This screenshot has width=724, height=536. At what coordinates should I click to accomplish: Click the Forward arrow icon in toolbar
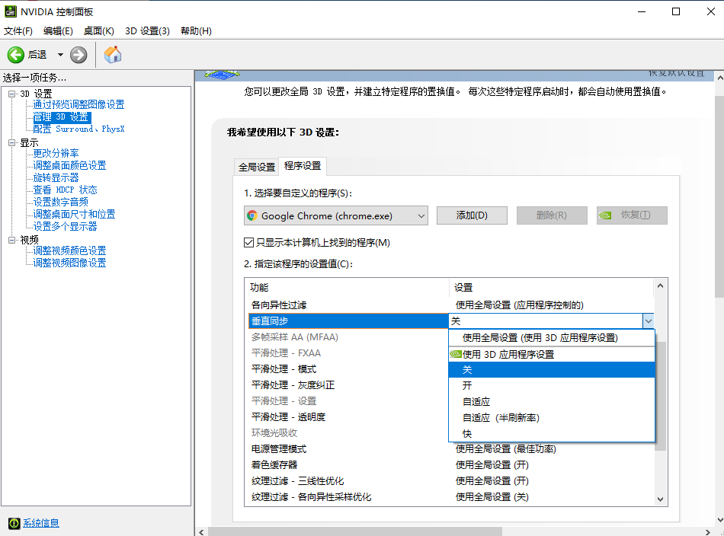78,55
